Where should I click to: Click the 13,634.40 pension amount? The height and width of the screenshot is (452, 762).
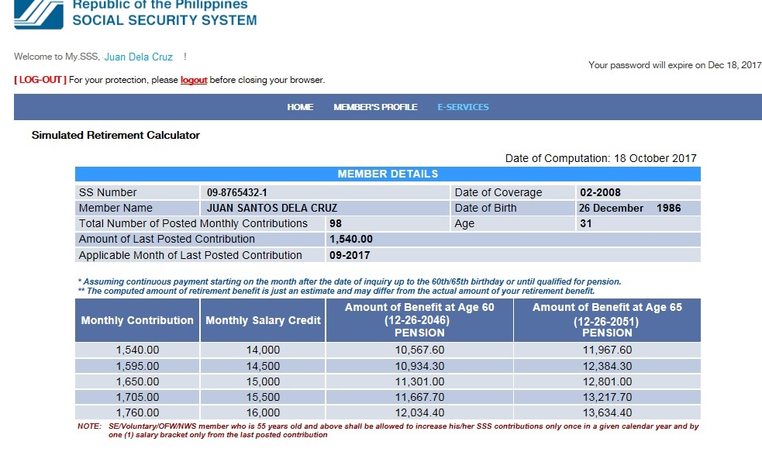click(x=607, y=412)
